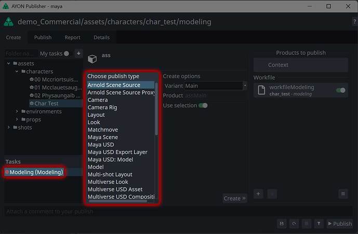Open the Details tab
Image resolution: width=358 pixels, height=234 pixels.
(102, 37)
